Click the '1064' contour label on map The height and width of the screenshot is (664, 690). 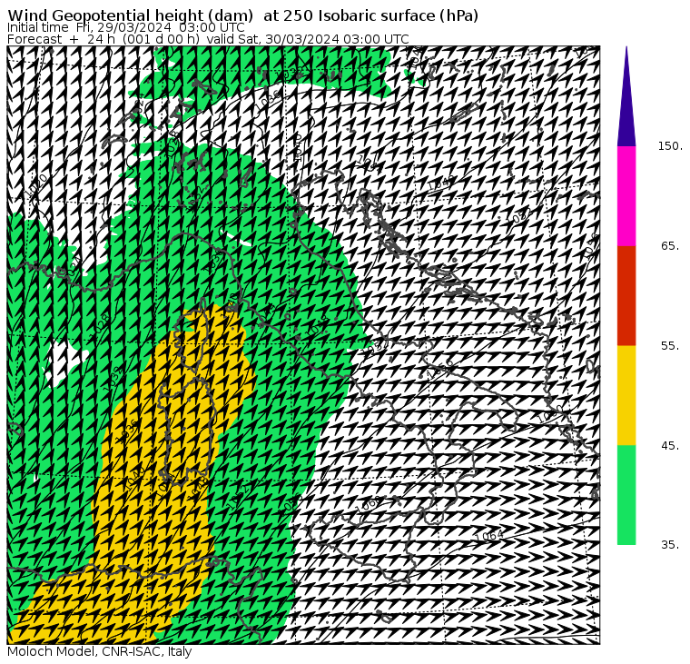[x=488, y=536]
